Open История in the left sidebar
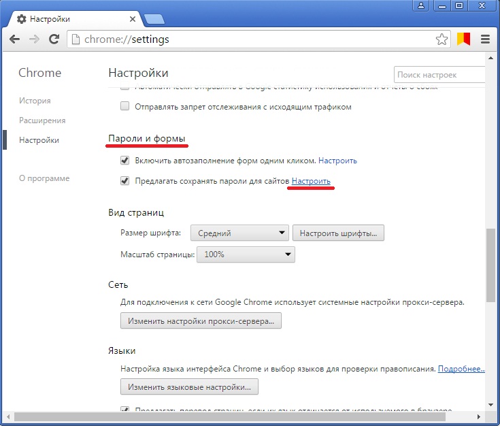The height and width of the screenshot is (426, 500). click(x=35, y=101)
